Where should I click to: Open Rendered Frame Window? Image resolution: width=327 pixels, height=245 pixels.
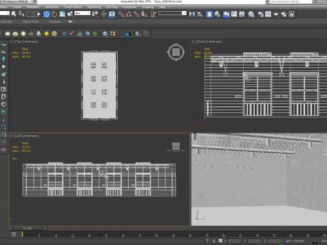click(x=268, y=14)
